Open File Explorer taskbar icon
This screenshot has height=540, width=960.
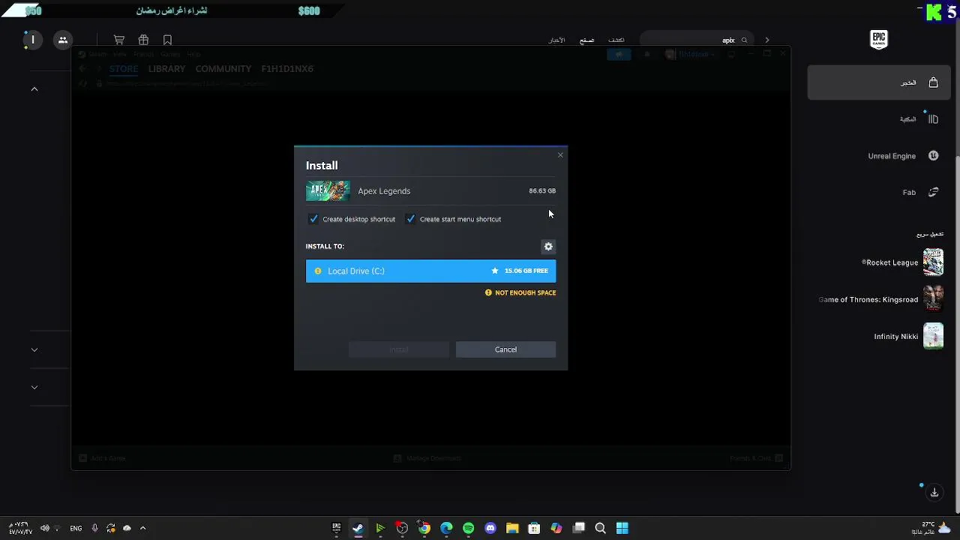point(512,528)
